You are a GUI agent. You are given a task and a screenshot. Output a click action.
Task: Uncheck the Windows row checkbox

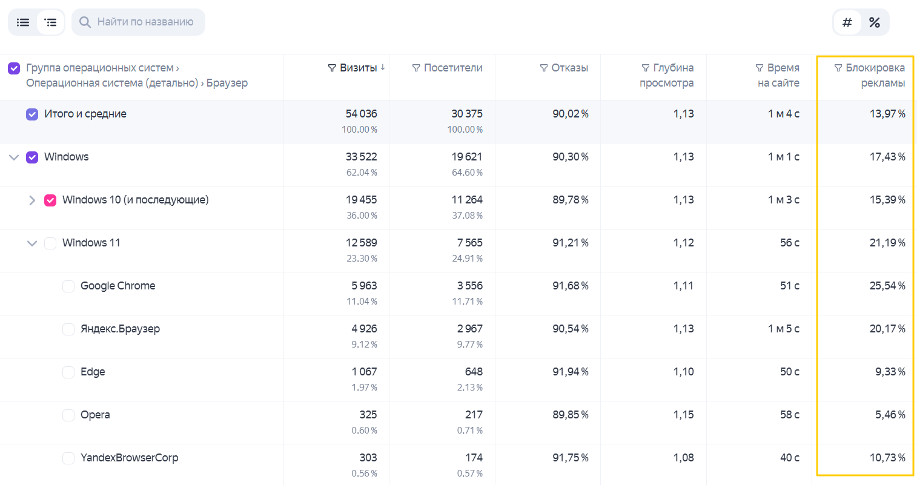coord(32,157)
